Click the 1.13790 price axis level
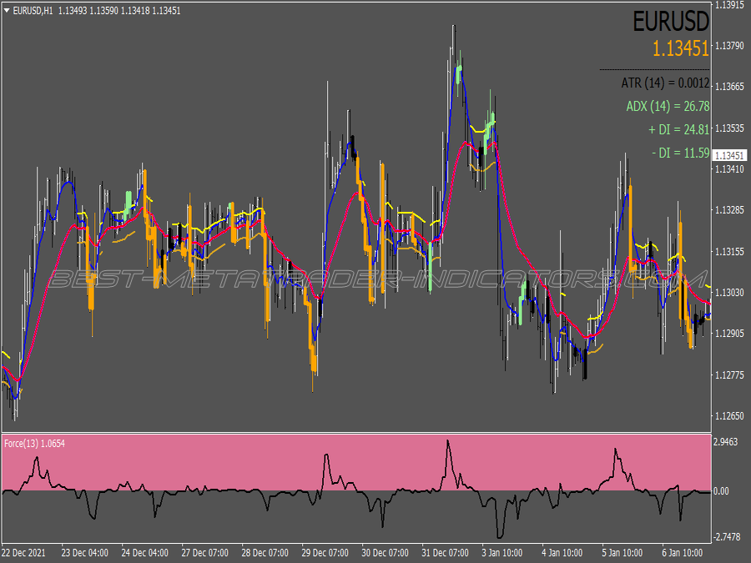The height and width of the screenshot is (563, 751). 729,46
